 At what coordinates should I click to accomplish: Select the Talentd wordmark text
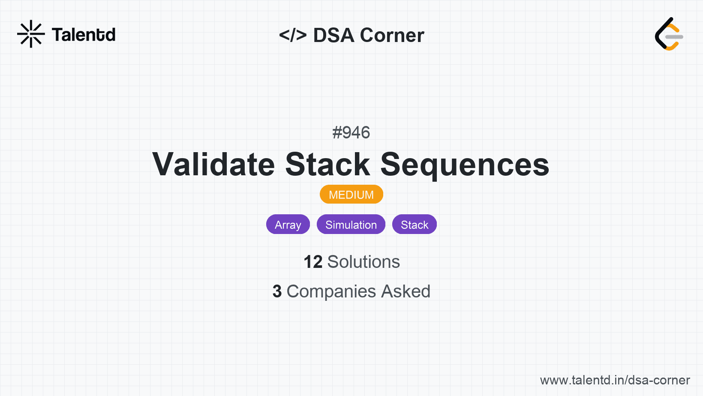pyautogui.click(x=84, y=35)
